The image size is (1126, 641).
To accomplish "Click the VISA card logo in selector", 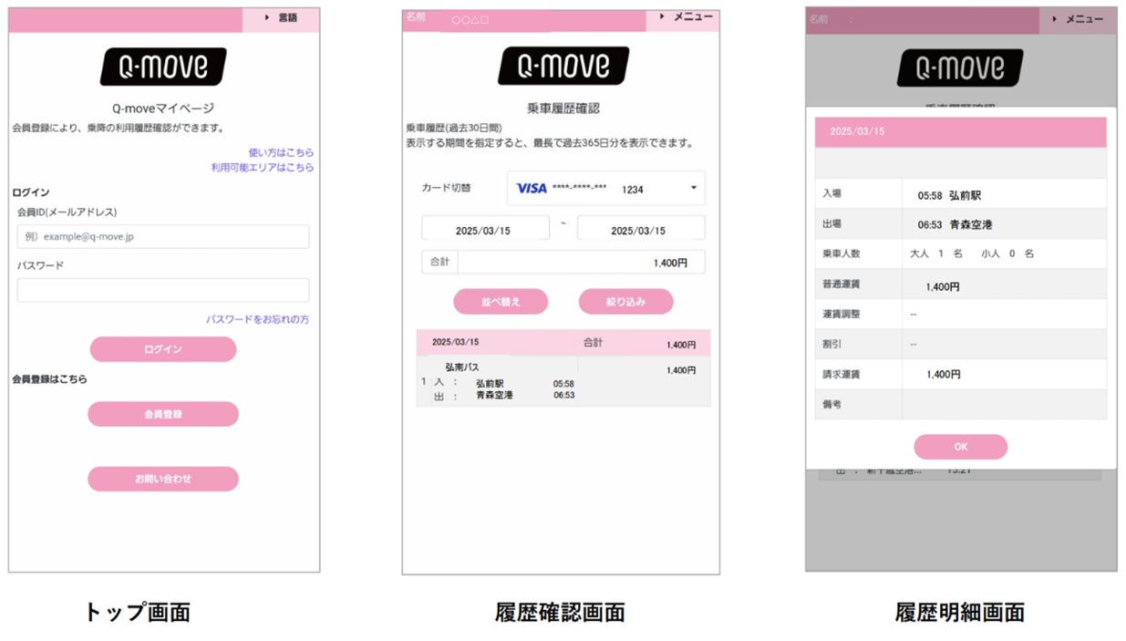I will (532, 189).
